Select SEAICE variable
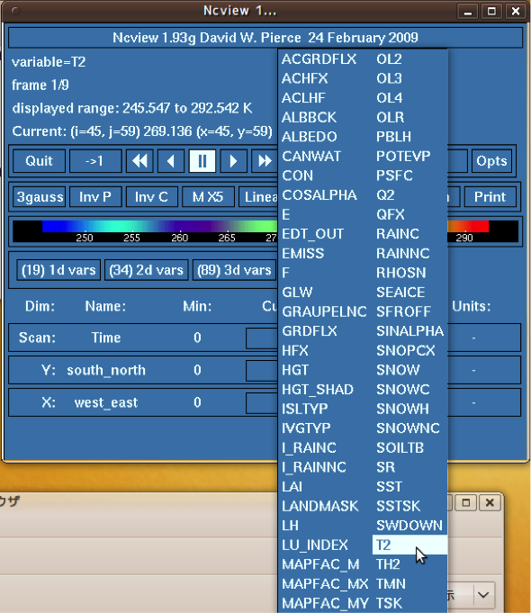This screenshot has height=613, width=531. point(400,293)
